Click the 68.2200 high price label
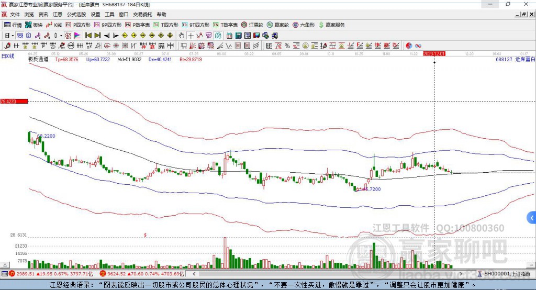This screenshot has width=536, height=290. (x=46, y=136)
